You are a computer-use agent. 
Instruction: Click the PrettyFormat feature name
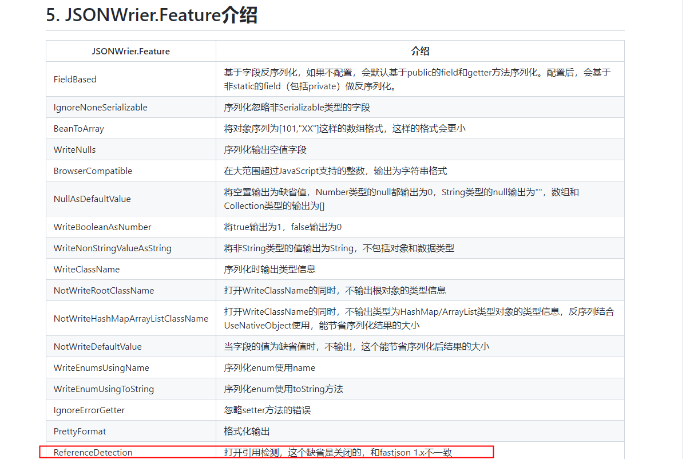tap(79, 431)
